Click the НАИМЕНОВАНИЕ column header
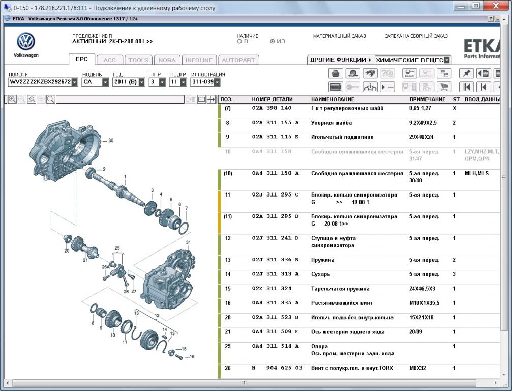Image resolution: width=512 pixels, height=391 pixels. (333, 99)
